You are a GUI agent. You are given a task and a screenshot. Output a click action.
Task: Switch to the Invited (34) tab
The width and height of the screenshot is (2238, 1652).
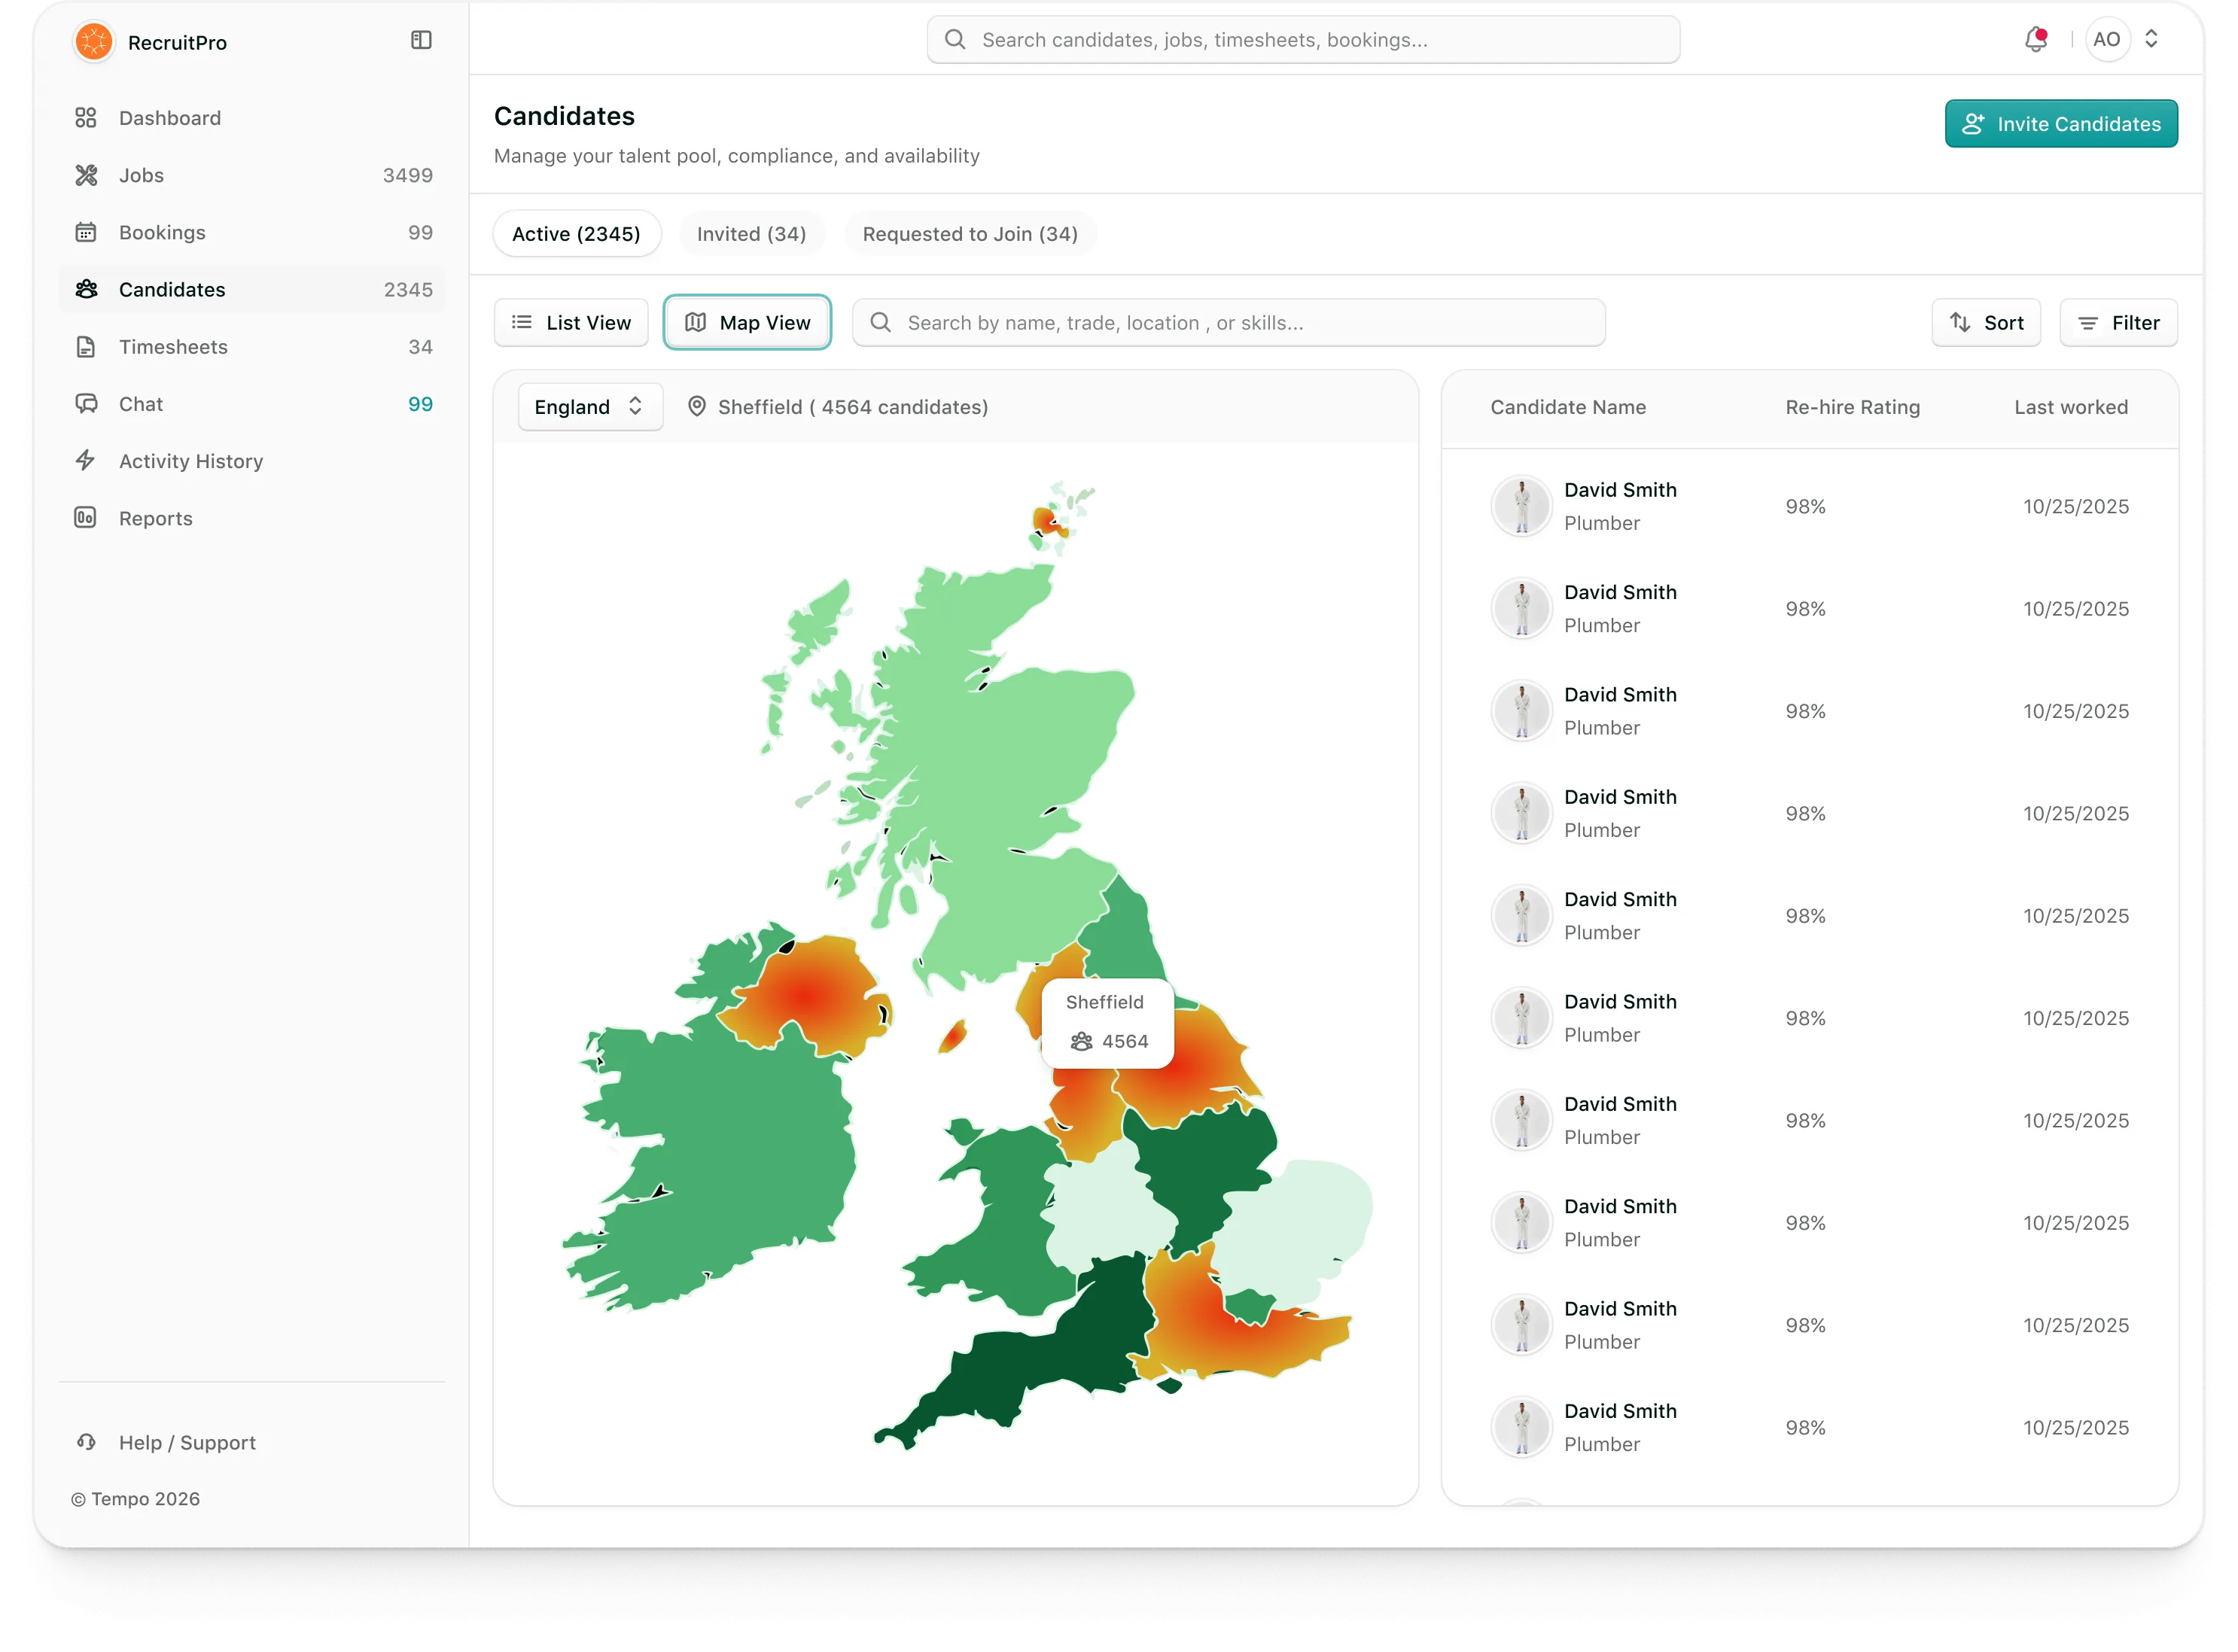(x=751, y=234)
